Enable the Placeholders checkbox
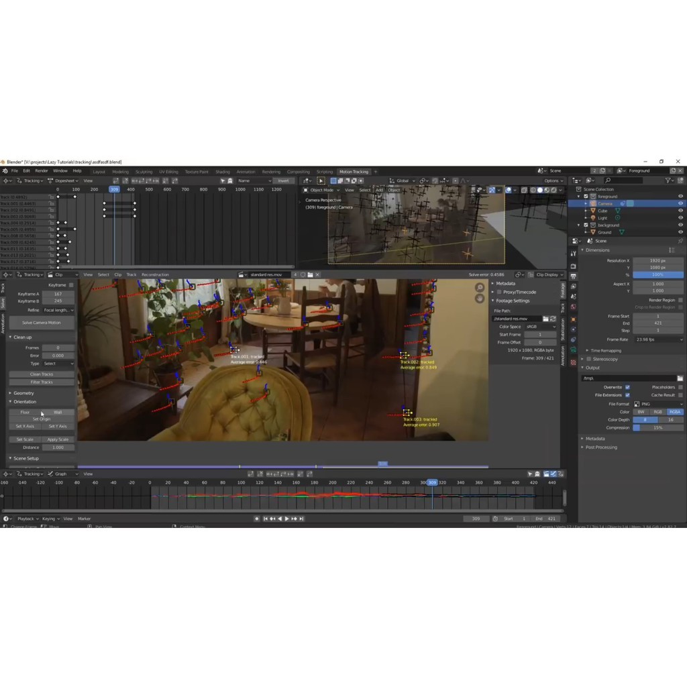The width and height of the screenshot is (687, 687). click(680, 387)
